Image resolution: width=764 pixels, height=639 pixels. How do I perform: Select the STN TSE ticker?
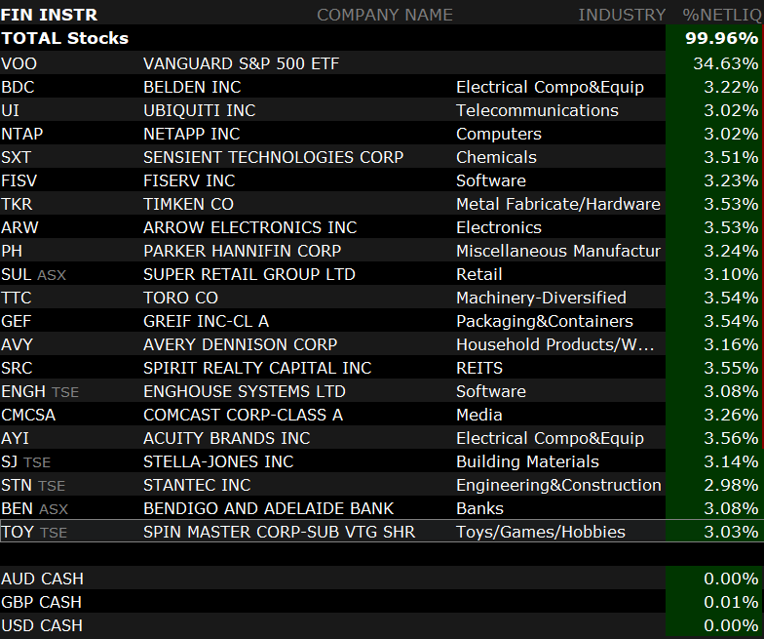click(33, 485)
